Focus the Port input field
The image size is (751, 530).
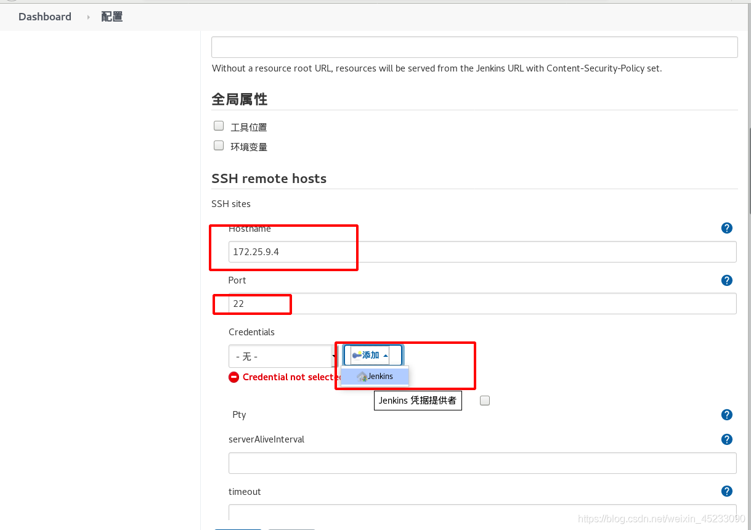coord(482,303)
